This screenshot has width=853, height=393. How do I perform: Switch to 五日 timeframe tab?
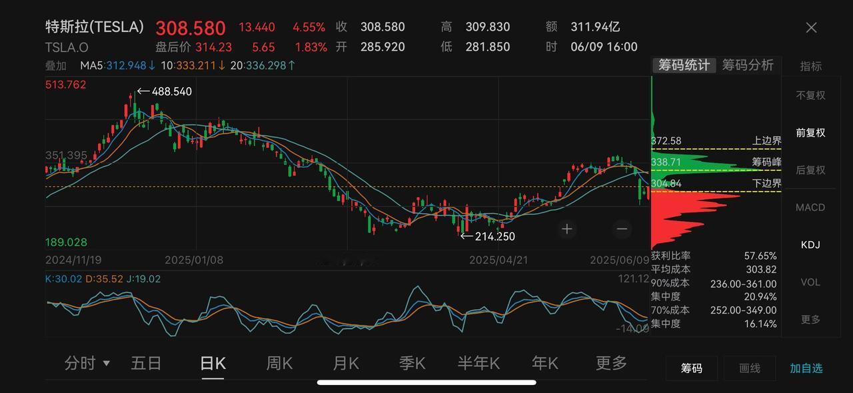pyautogui.click(x=146, y=363)
